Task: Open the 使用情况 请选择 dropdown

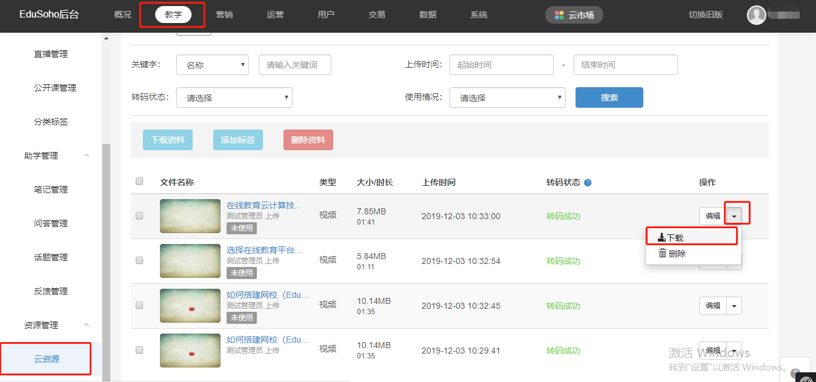Action: coord(507,97)
